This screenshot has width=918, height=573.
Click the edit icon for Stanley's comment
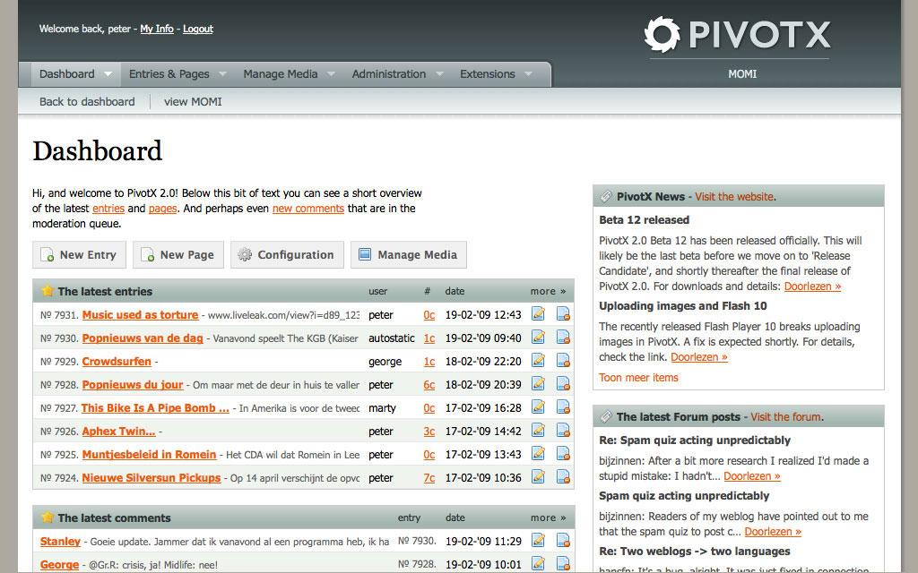[x=538, y=541]
